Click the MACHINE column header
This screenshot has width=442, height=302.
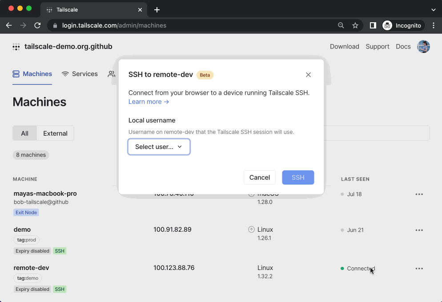coord(25,179)
